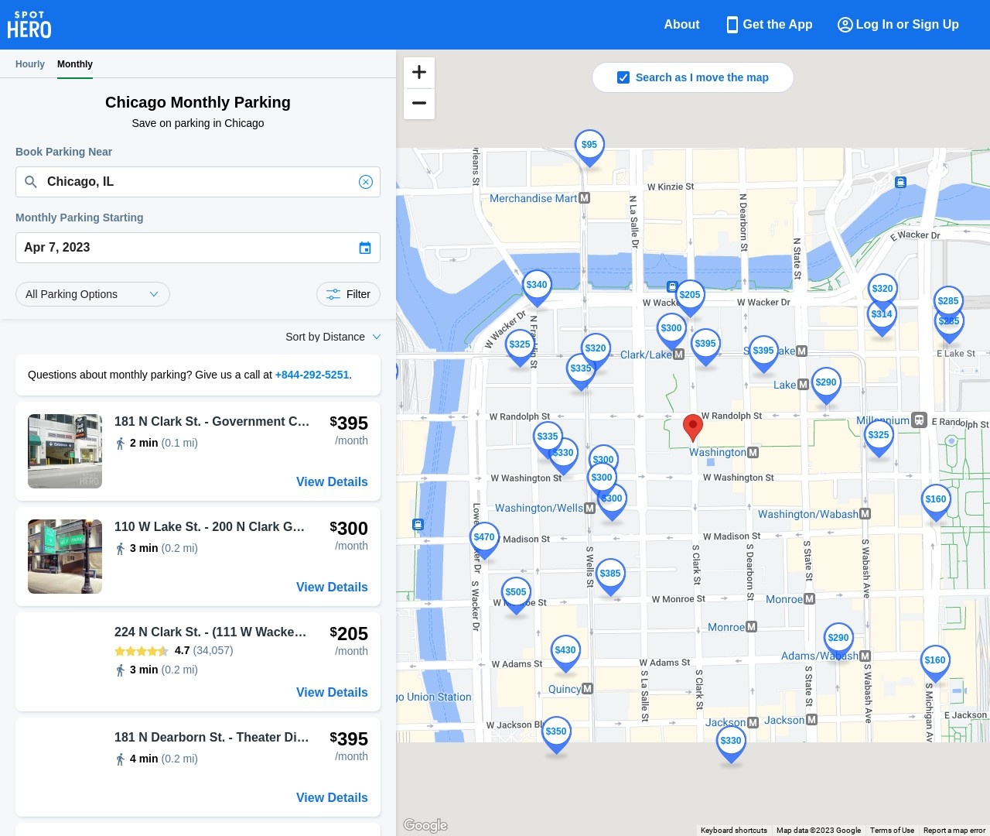Image resolution: width=990 pixels, height=836 pixels.
Task: Click Report a map error
Action: pyautogui.click(x=954, y=831)
